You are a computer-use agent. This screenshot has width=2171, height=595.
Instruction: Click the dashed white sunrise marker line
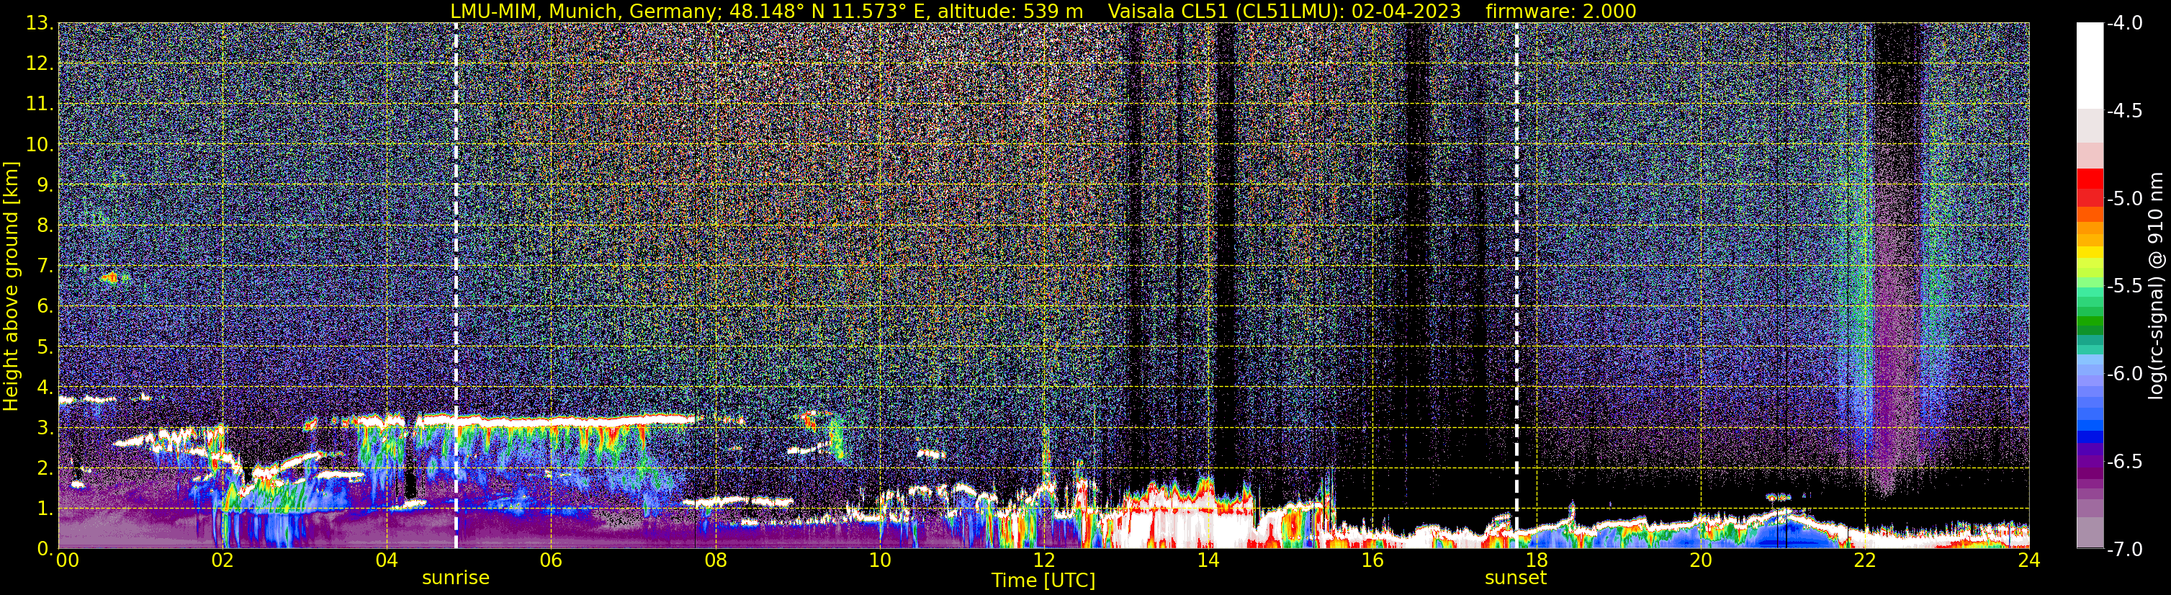[x=456, y=286]
